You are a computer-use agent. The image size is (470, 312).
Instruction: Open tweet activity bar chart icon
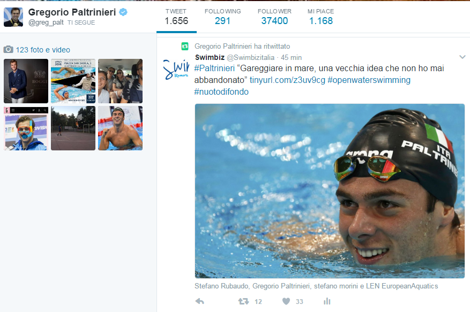tap(327, 301)
